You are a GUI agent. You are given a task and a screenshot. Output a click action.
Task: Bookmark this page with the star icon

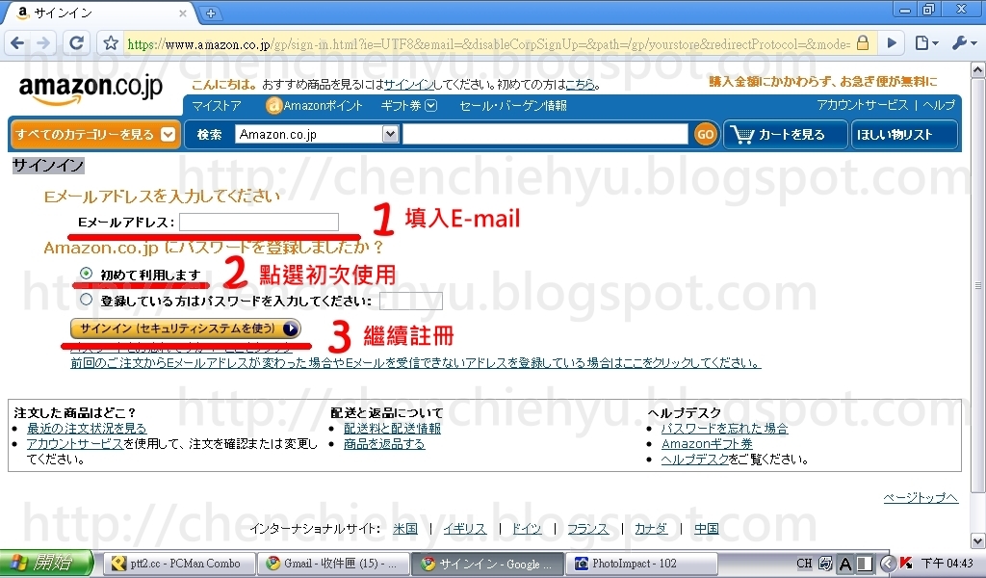coord(111,43)
